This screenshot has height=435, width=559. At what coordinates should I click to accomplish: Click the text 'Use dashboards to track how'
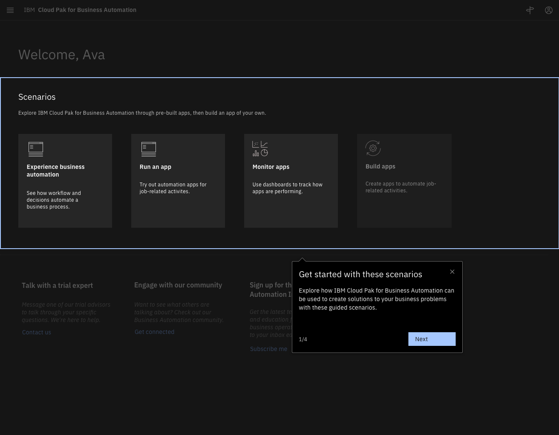click(288, 185)
